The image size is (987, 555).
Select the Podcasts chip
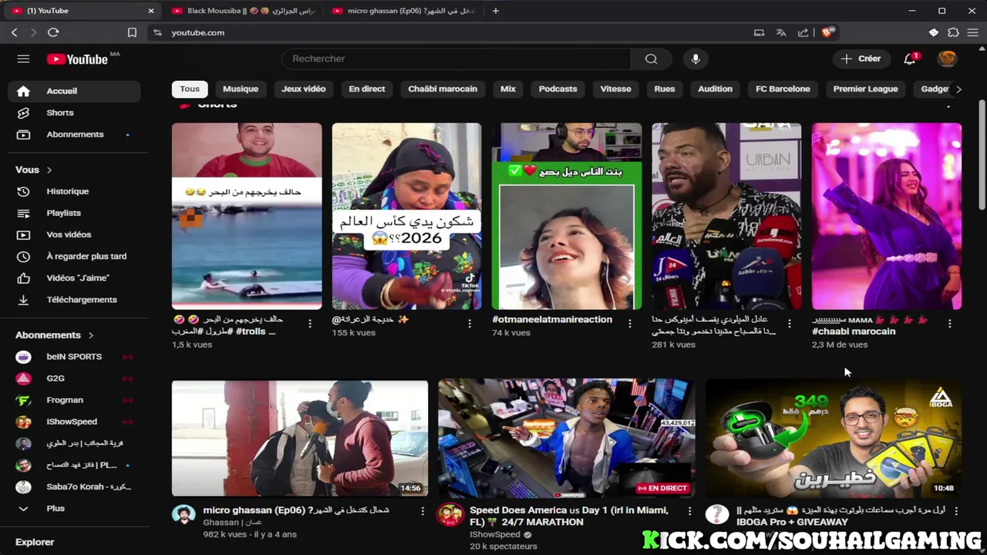tap(558, 89)
